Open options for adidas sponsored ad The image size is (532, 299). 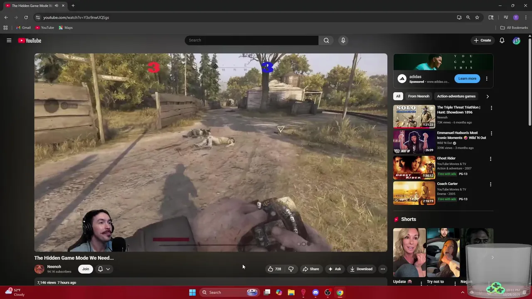click(x=487, y=78)
